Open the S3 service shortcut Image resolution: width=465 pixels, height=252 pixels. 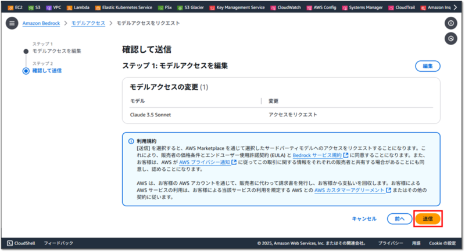[x=34, y=8]
